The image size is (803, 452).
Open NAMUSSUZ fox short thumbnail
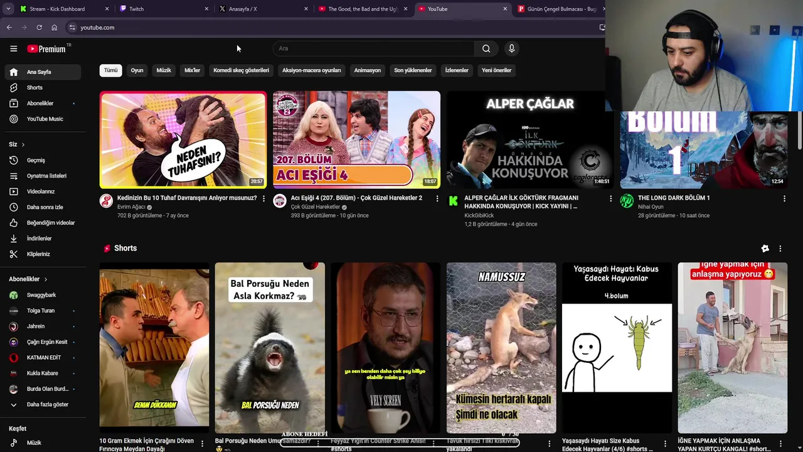(x=501, y=348)
